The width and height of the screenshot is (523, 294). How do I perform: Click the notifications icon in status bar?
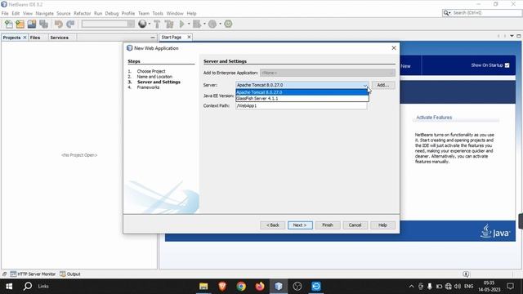click(466, 274)
